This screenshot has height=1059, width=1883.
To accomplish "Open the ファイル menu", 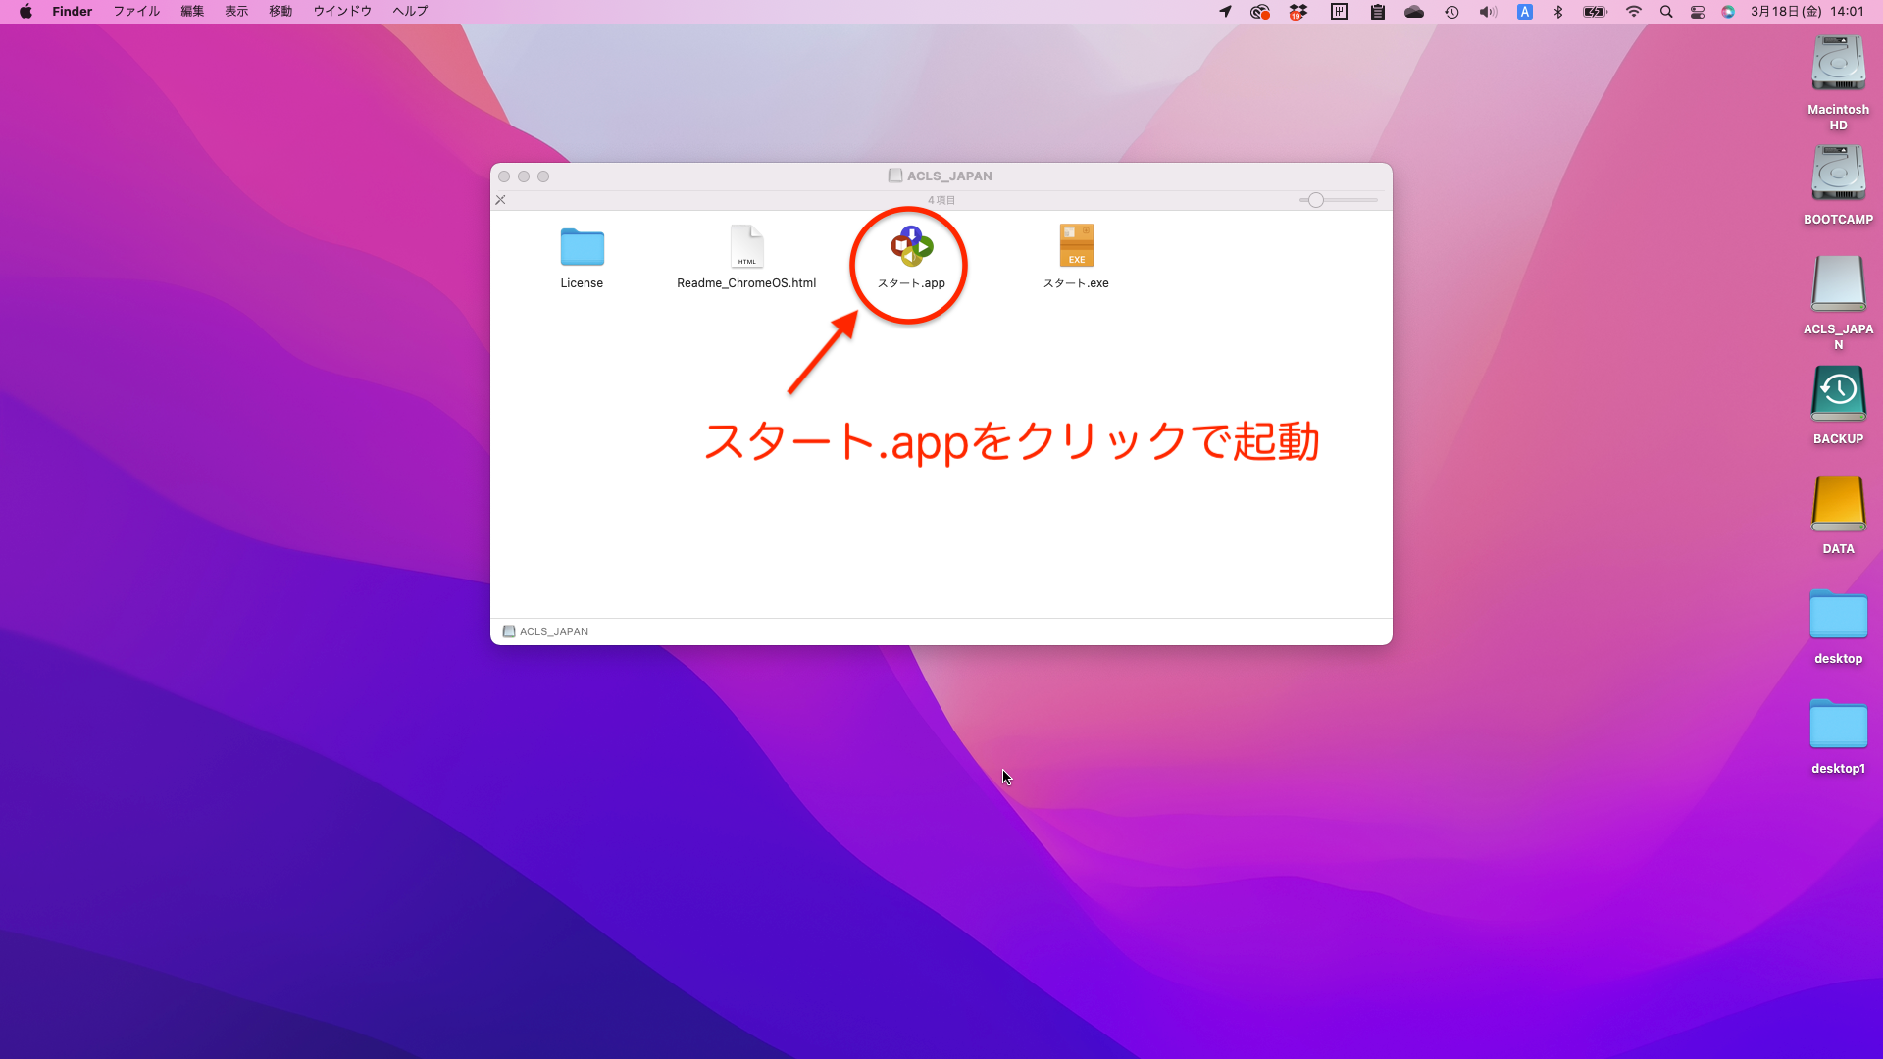I will coord(136,12).
